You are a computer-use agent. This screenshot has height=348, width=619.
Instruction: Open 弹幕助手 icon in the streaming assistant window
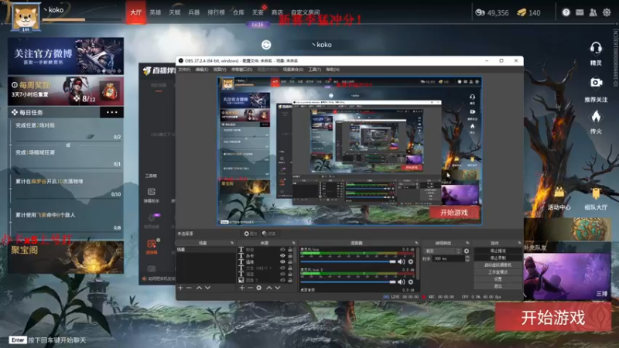[151, 192]
